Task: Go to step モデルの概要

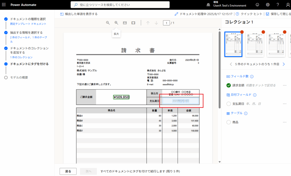Action: (19, 77)
